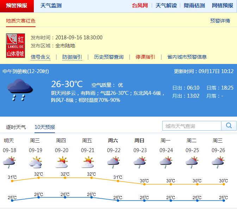237x209 pixels.
Task: Select the 09-19 cloudy weather icon
Action: pyautogui.click(x=35, y=162)
